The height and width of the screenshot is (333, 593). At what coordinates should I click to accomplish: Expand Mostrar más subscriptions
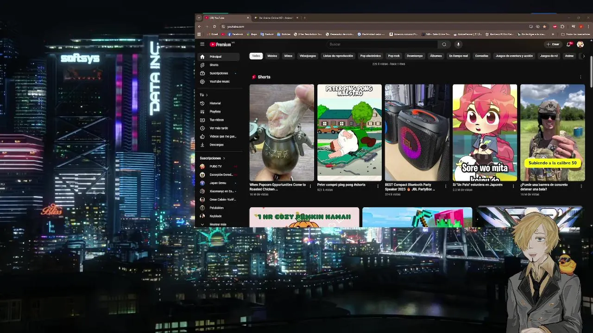(x=219, y=224)
